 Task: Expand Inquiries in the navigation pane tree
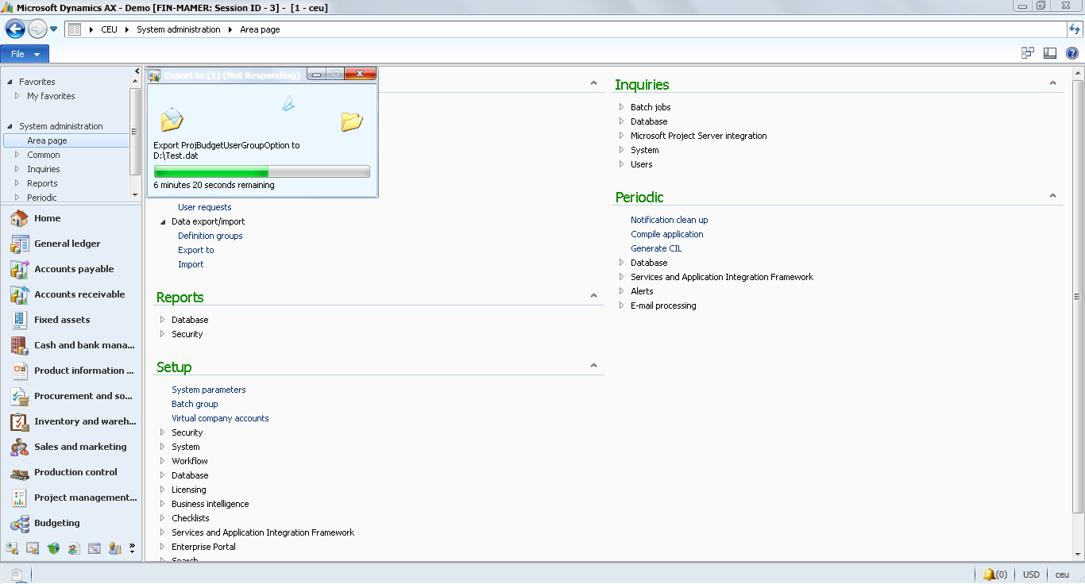pyautogui.click(x=17, y=169)
